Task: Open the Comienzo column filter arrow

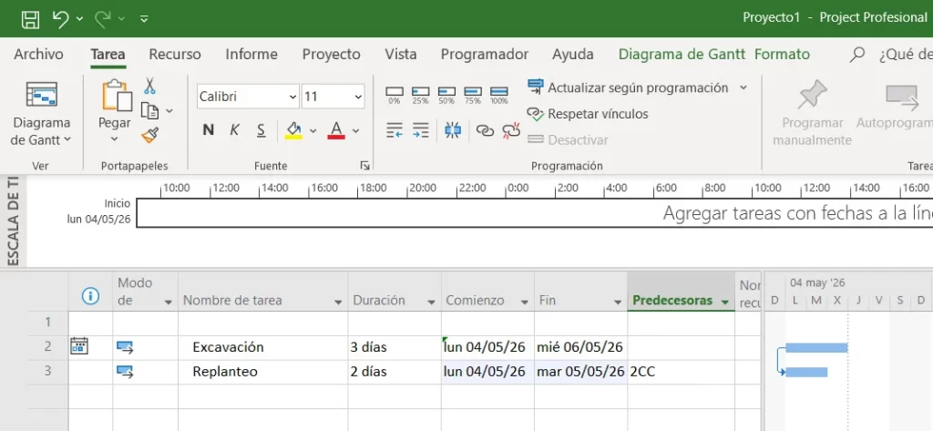Action: click(x=524, y=303)
